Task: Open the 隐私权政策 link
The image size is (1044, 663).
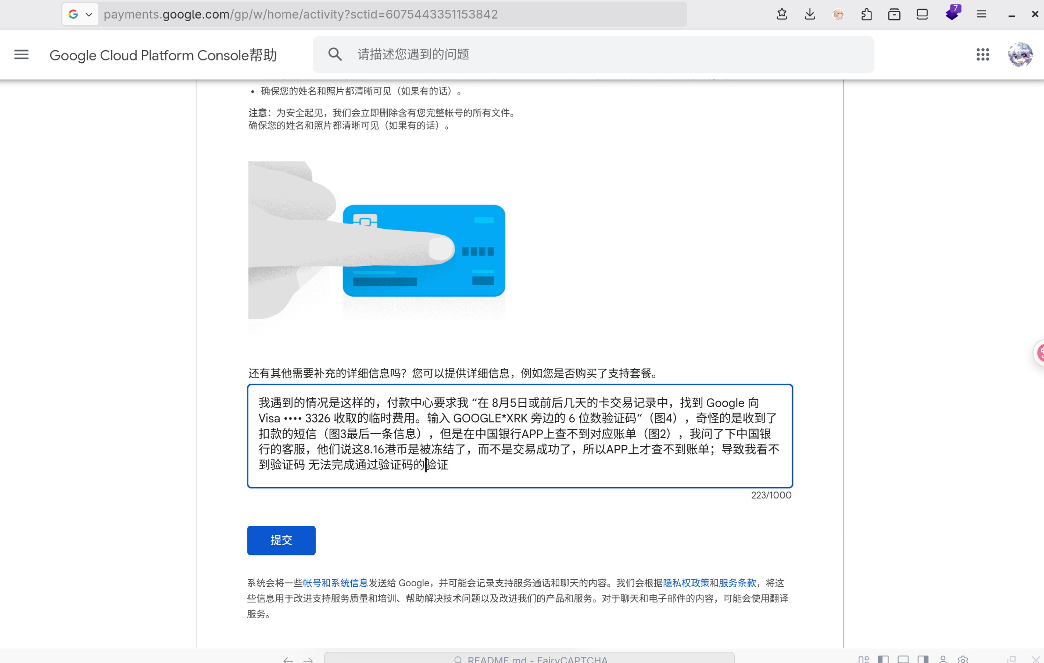Action: click(x=686, y=583)
